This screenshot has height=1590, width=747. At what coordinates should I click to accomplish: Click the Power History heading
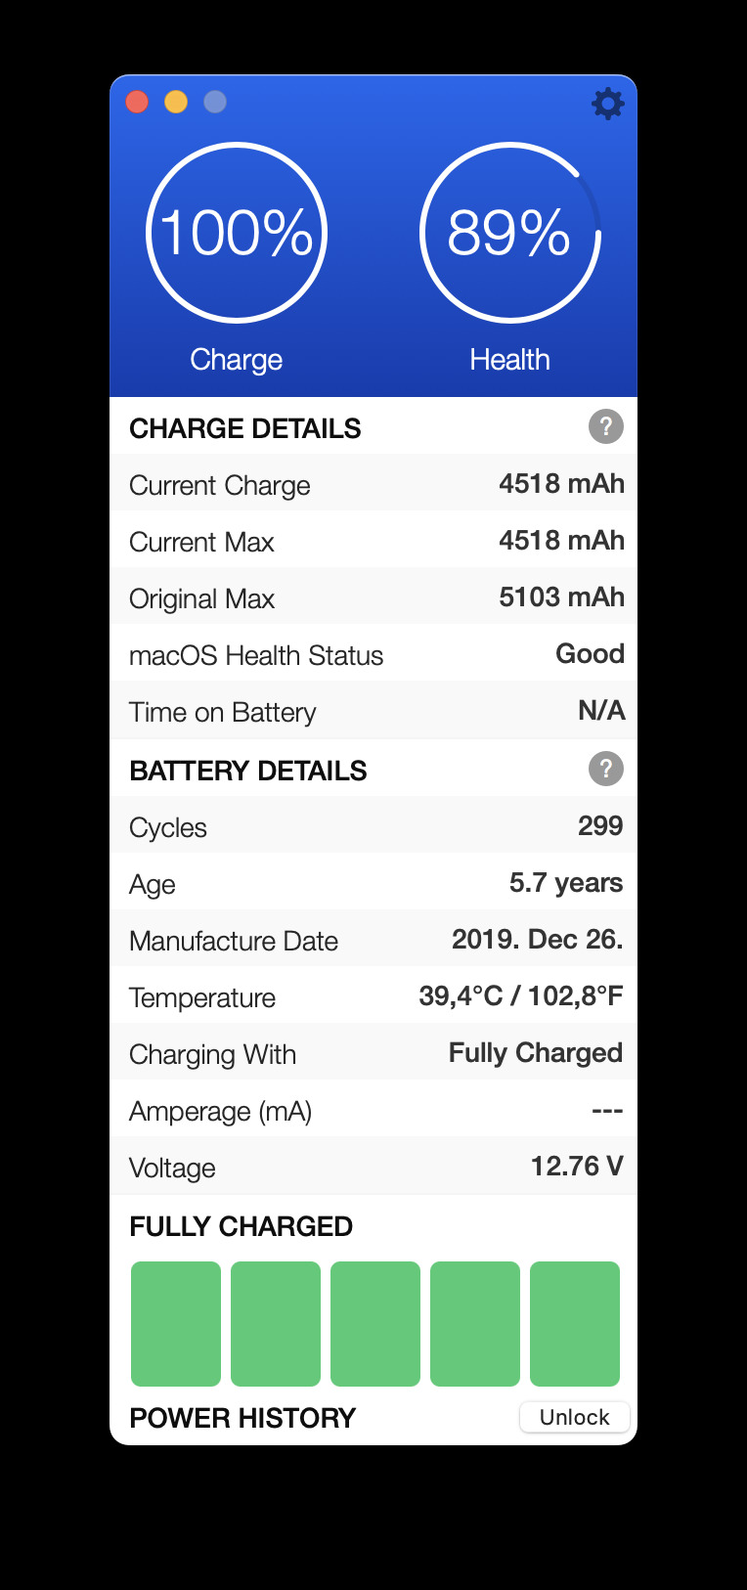(242, 1418)
